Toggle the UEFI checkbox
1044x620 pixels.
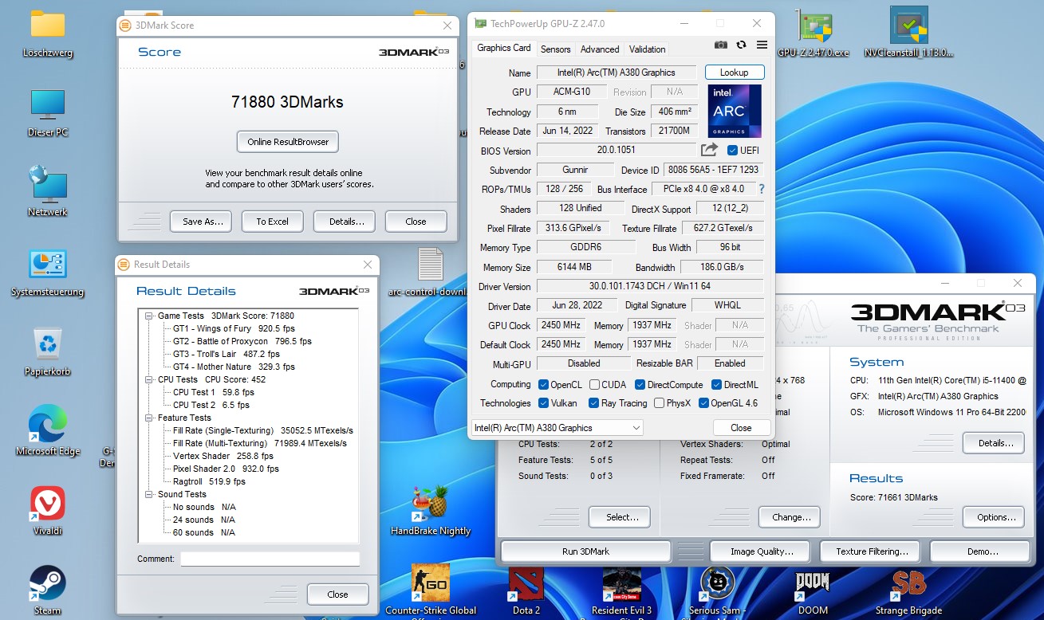pos(733,151)
